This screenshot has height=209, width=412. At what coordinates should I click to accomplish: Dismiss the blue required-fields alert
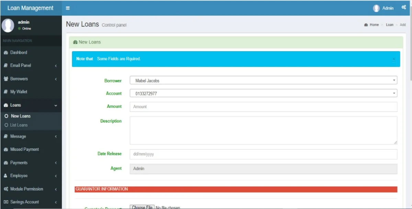394,59
